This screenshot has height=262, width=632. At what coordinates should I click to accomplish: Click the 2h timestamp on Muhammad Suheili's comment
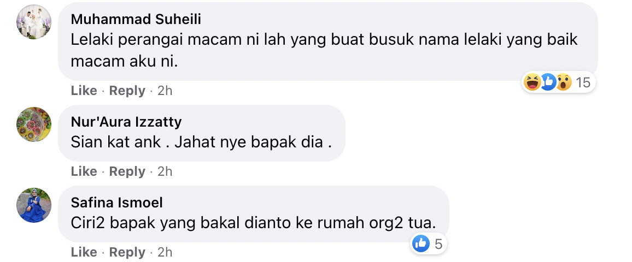[165, 91]
